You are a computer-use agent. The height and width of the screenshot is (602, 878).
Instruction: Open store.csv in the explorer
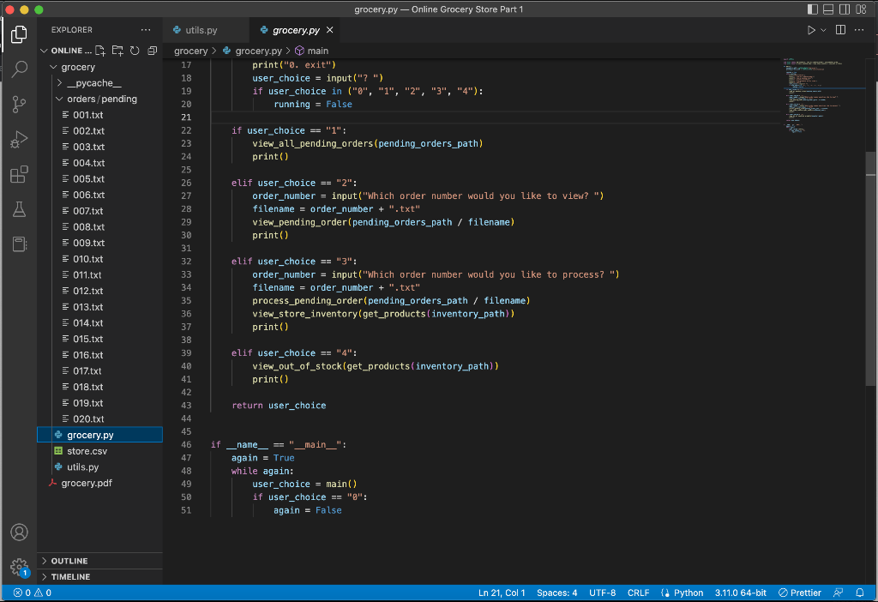(87, 451)
